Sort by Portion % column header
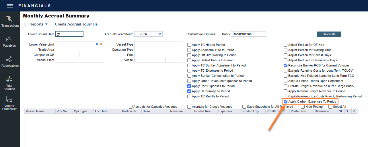Screen dimensions: 368x147 [131, 111]
